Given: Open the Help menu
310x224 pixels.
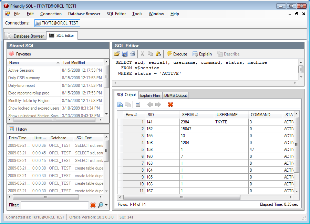Looking at the screenshot, I should [175, 14].
